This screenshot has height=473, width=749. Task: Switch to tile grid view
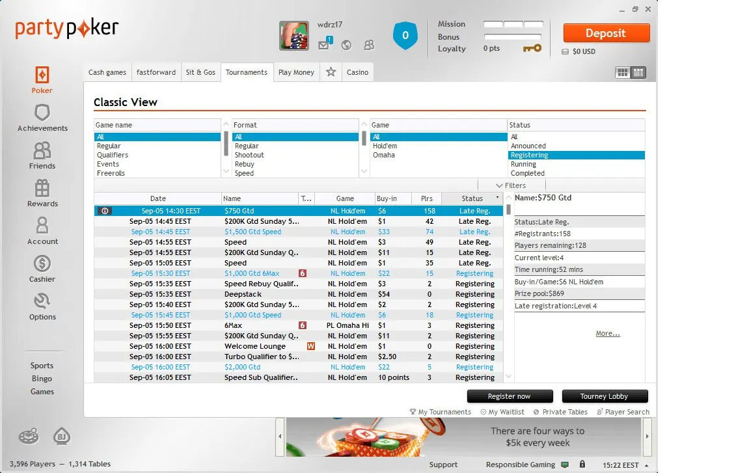(x=622, y=73)
